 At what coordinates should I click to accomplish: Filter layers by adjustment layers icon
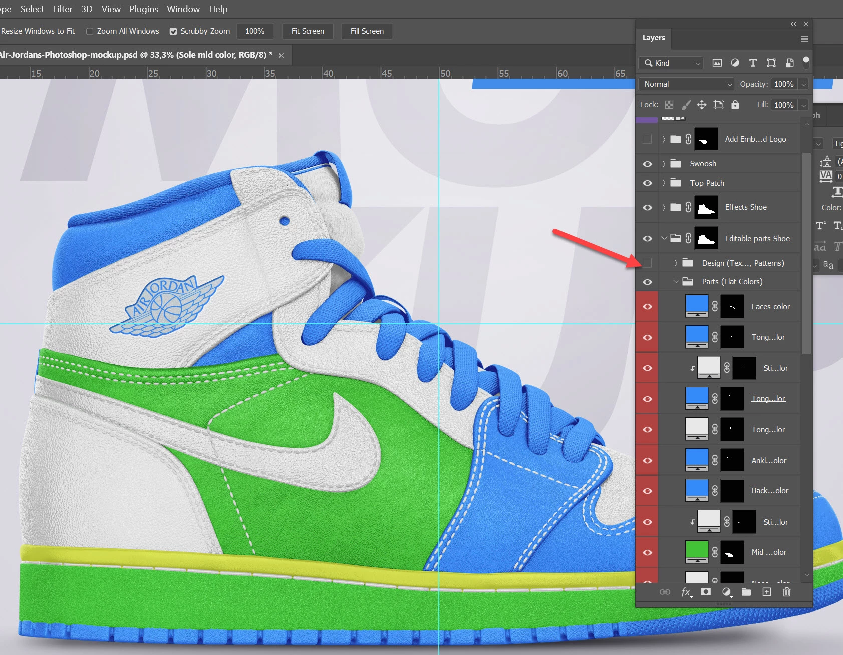(x=735, y=63)
